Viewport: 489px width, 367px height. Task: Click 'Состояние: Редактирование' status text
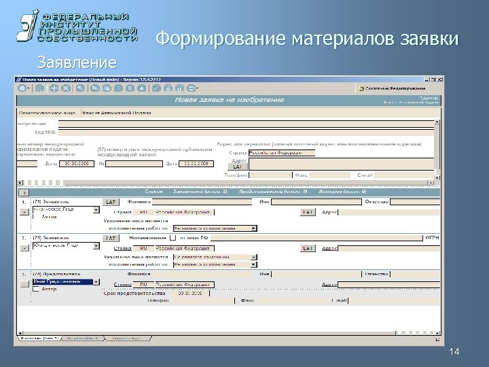pyautogui.click(x=395, y=88)
